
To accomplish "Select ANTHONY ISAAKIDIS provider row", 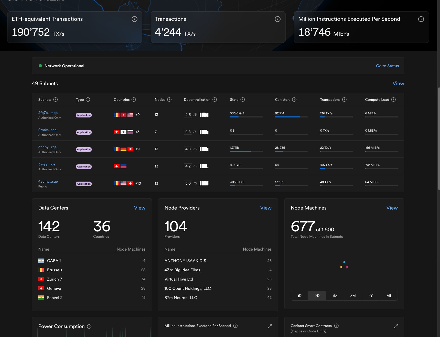I will click(218, 261).
